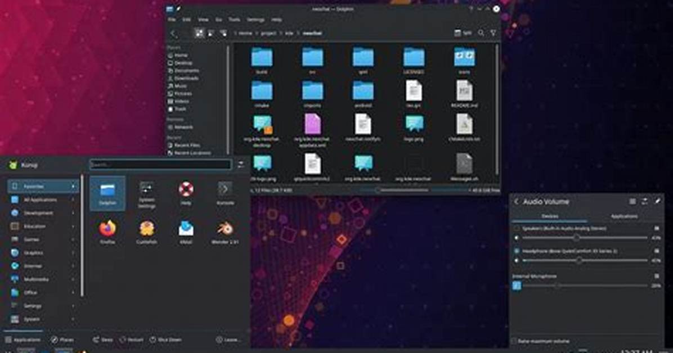
Task: Launch Dolphin from launcher favorites
Action: point(107,193)
